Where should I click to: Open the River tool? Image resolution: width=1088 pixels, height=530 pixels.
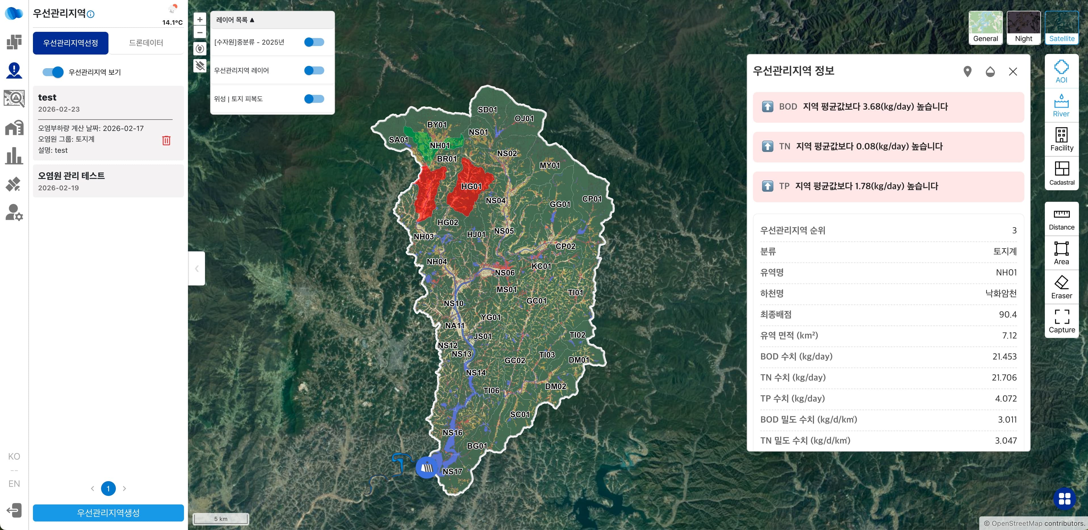pos(1061,106)
